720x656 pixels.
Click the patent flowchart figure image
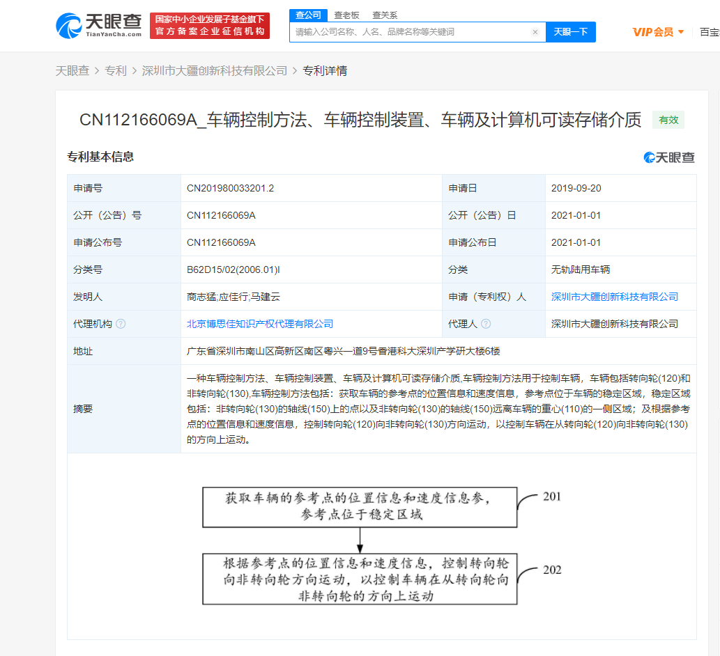[x=381, y=546]
